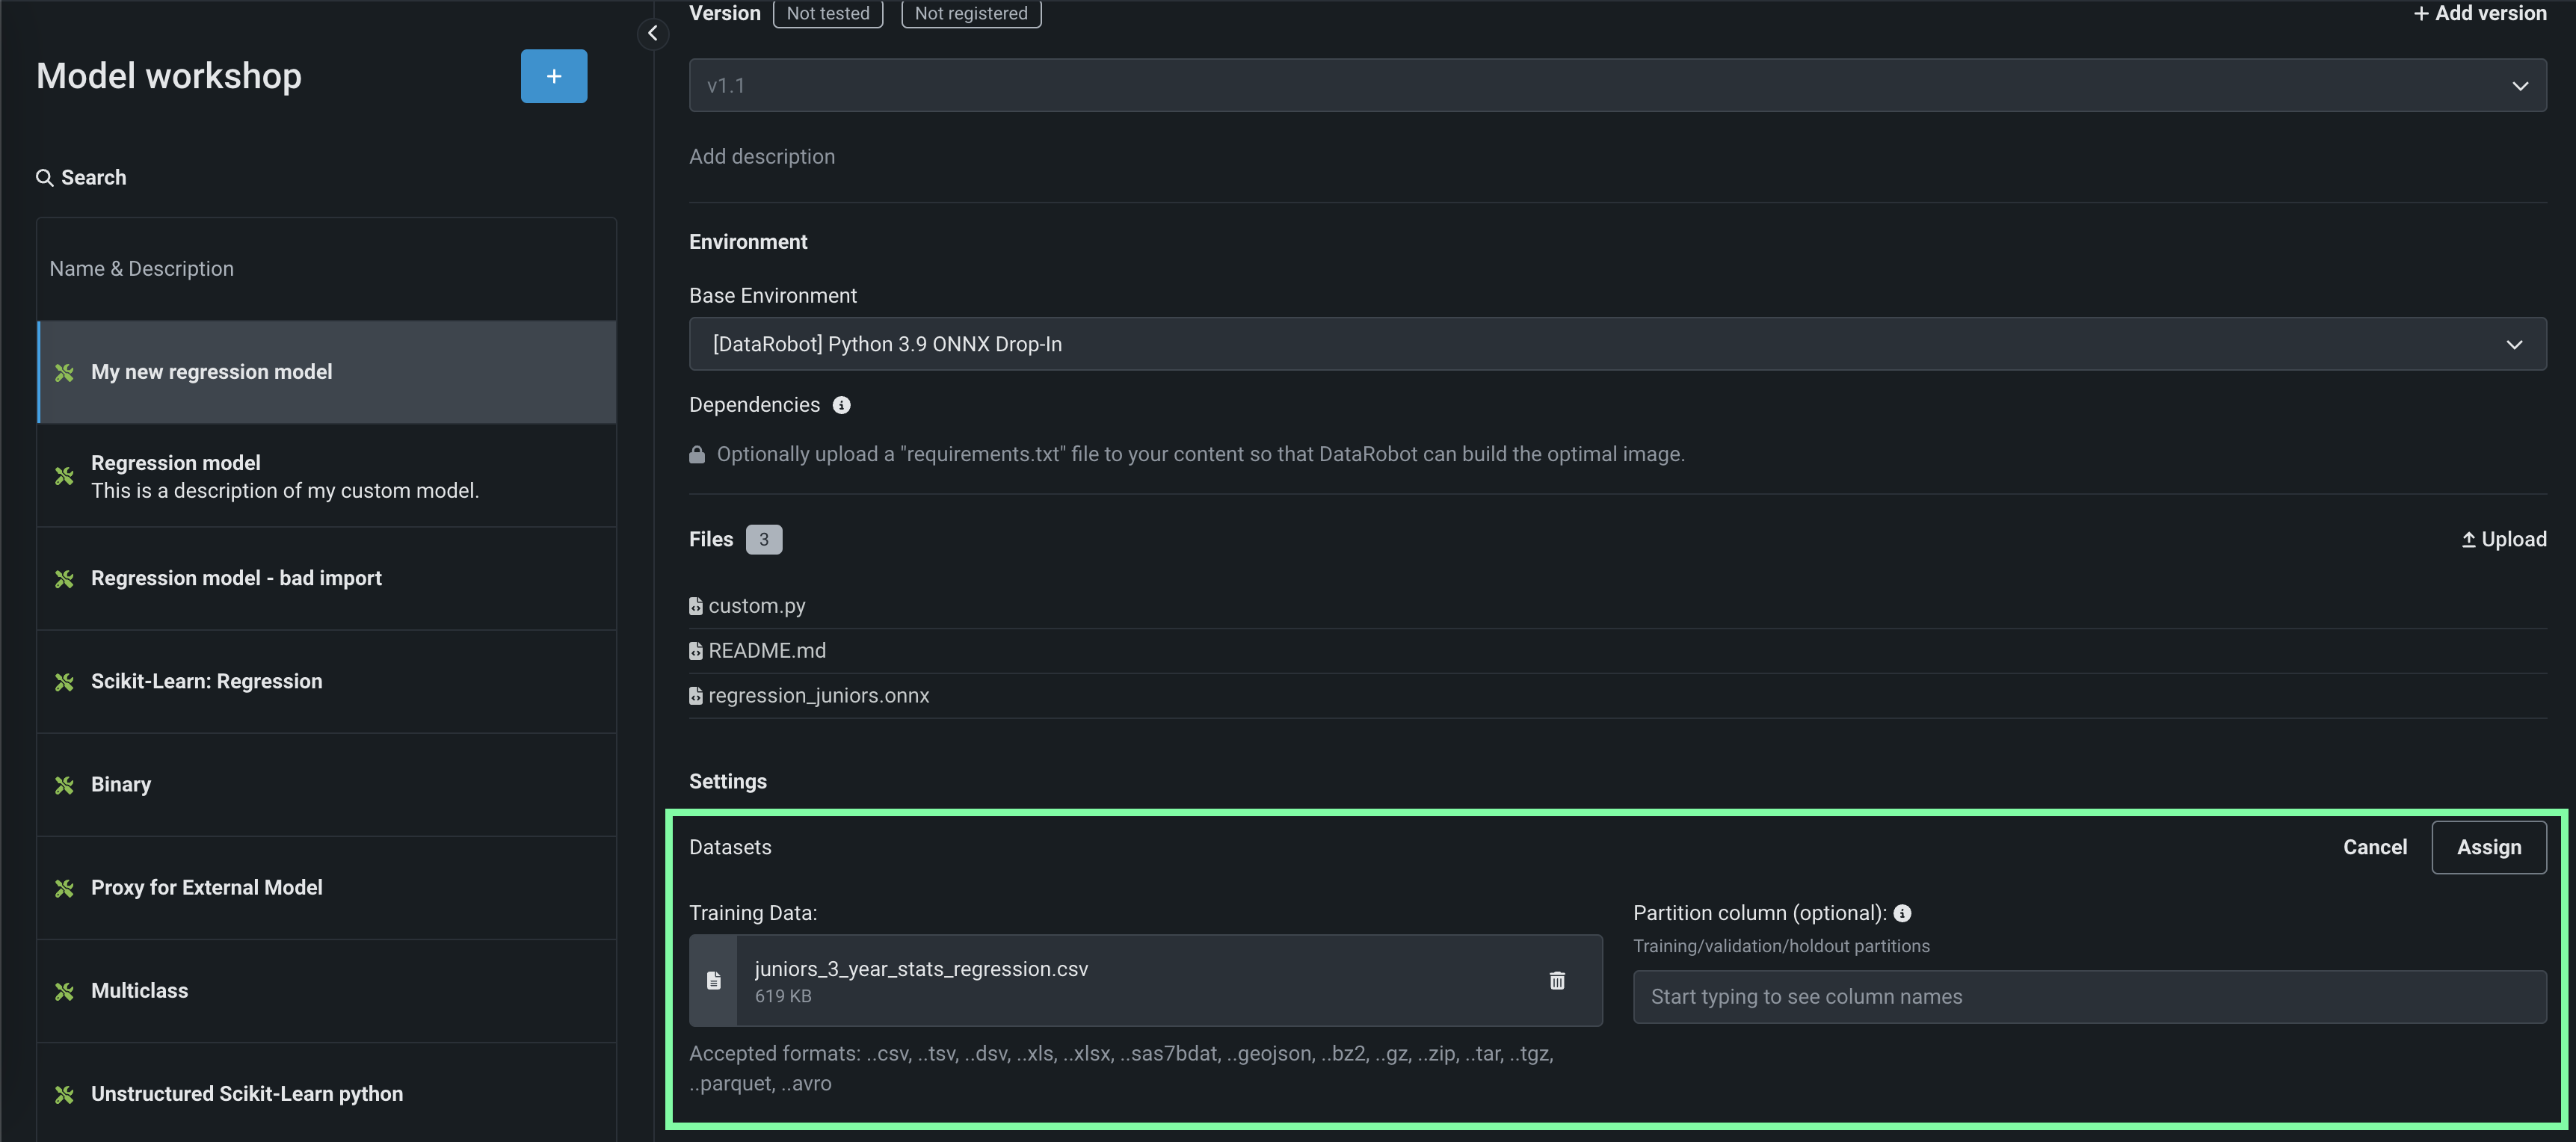Select Proxy for External Model entry
This screenshot has height=1142, width=2576.
[206, 887]
